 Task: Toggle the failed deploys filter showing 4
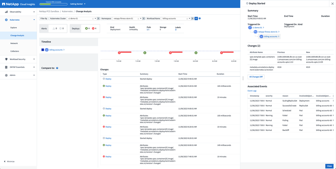94,29
